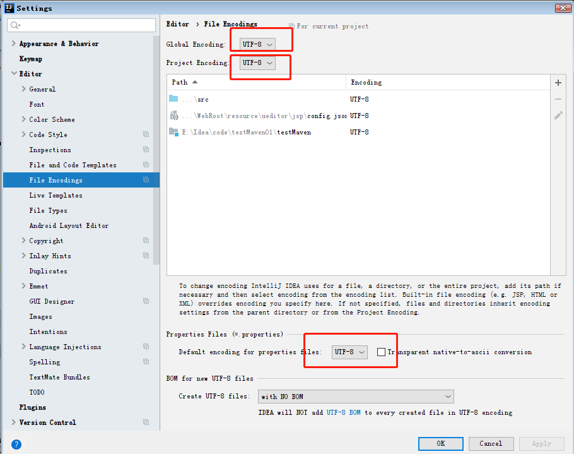Click the add path plus icon
This screenshot has height=454, width=574.
click(x=558, y=83)
